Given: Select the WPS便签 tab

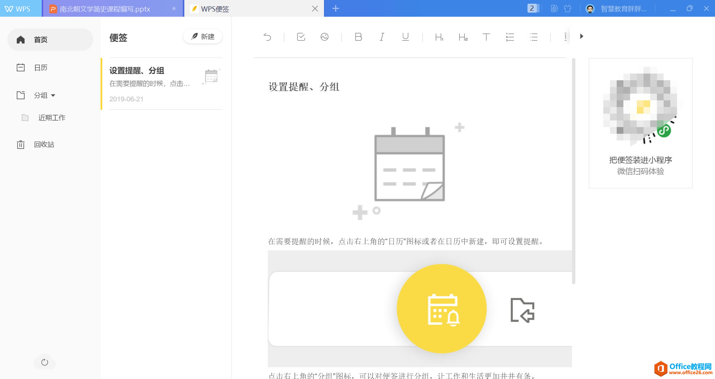Looking at the screenshot, I should point(254,9).
